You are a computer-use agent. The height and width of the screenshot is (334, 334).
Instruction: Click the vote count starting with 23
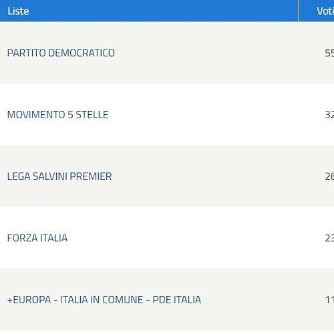329,238
